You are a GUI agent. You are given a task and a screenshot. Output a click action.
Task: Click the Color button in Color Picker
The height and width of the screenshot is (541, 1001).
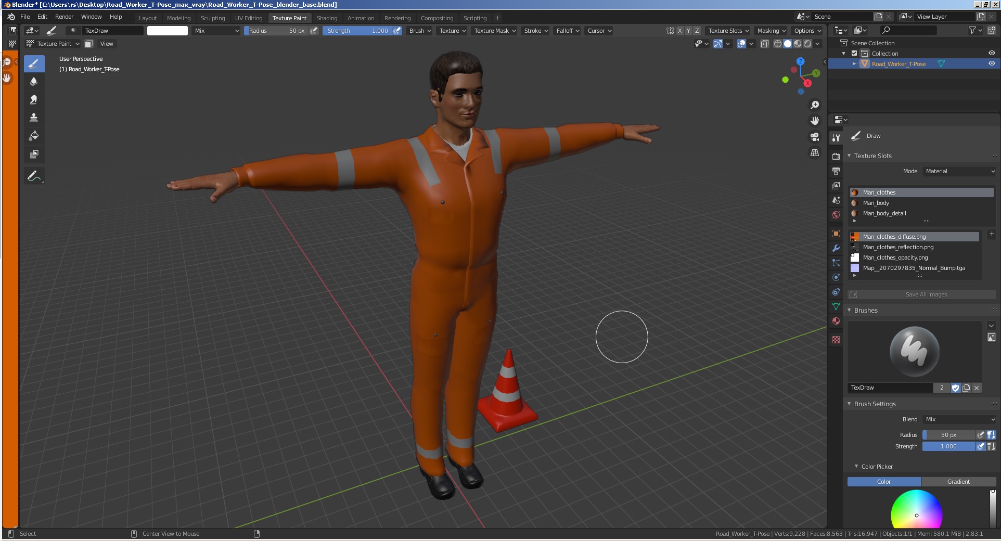coord(884,482)
